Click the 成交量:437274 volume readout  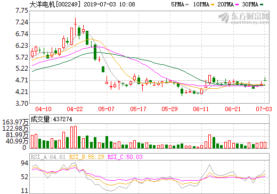pos(51,119)
